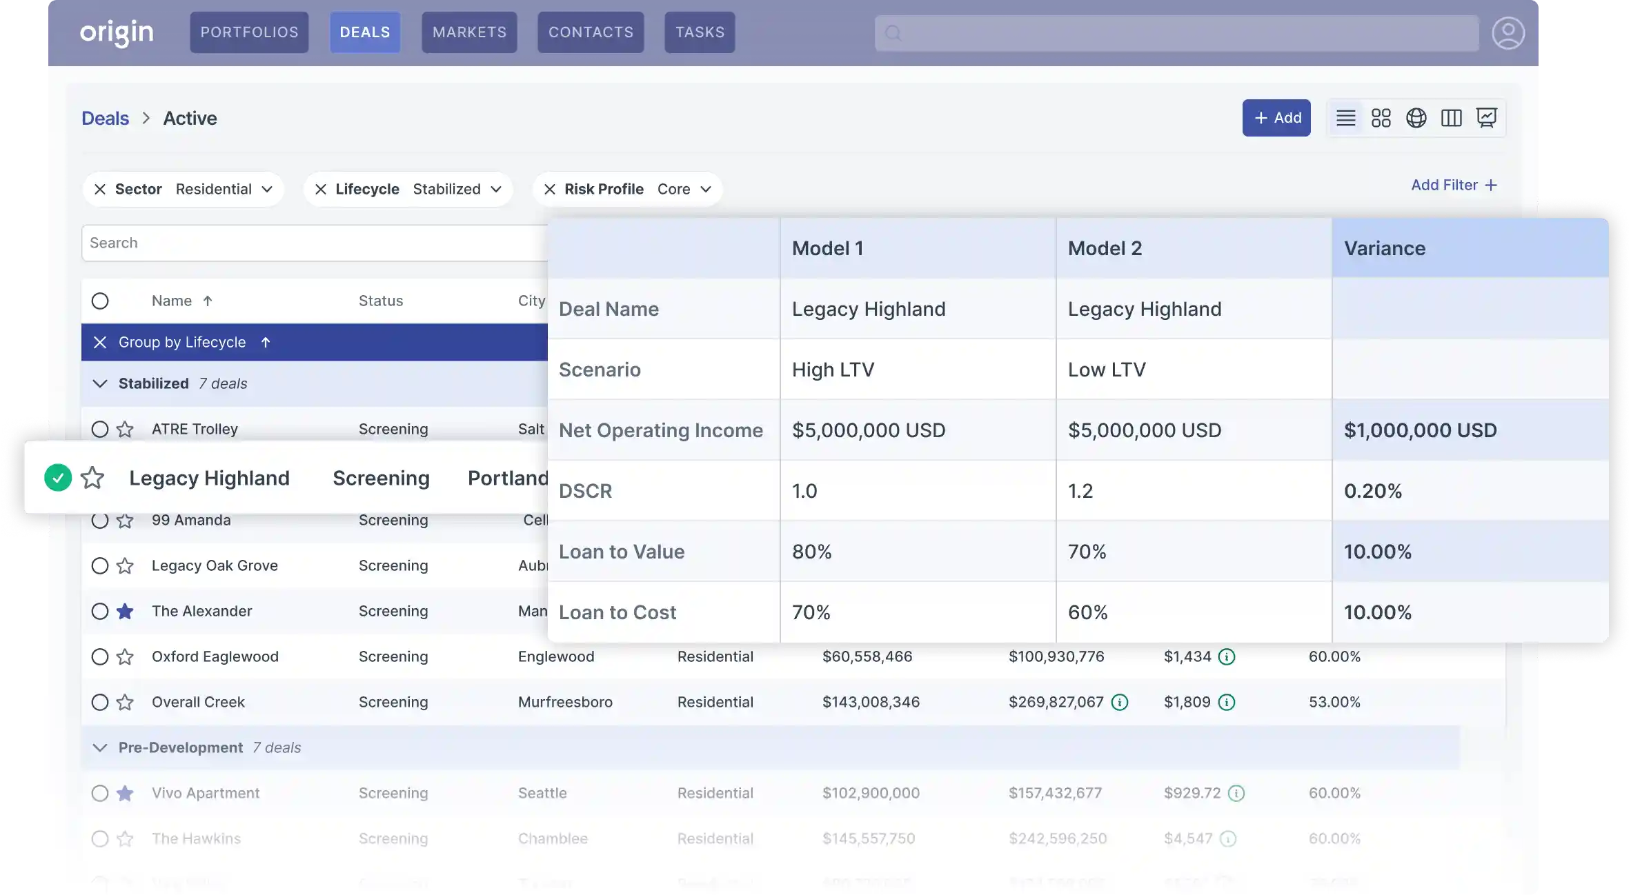Viewport: 1631px width, 895px height.
Task: Click the top global search bar
Action: (1177, 33)
